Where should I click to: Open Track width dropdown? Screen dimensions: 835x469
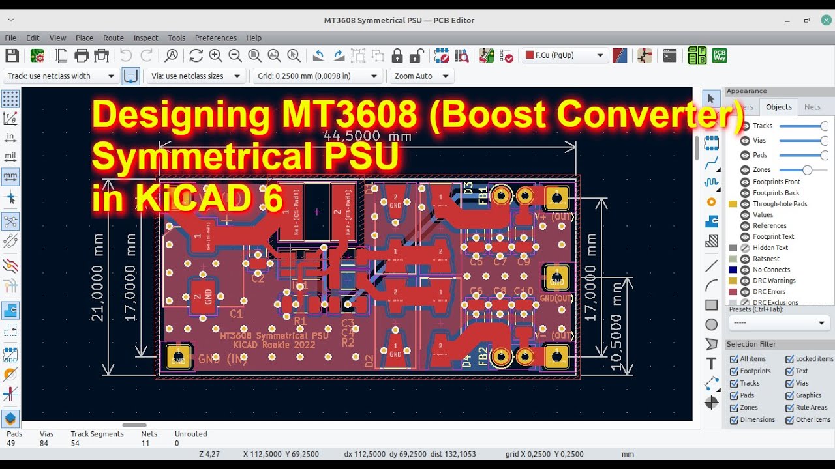pyautogui.click(x=61, y=76)
